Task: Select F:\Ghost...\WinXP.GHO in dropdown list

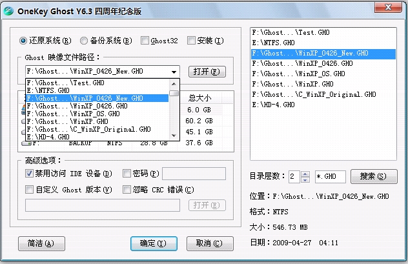Action: pos(97,121)
